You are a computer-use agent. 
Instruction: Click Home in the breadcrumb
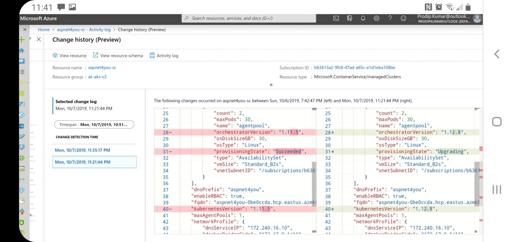(x=44, y=29)
